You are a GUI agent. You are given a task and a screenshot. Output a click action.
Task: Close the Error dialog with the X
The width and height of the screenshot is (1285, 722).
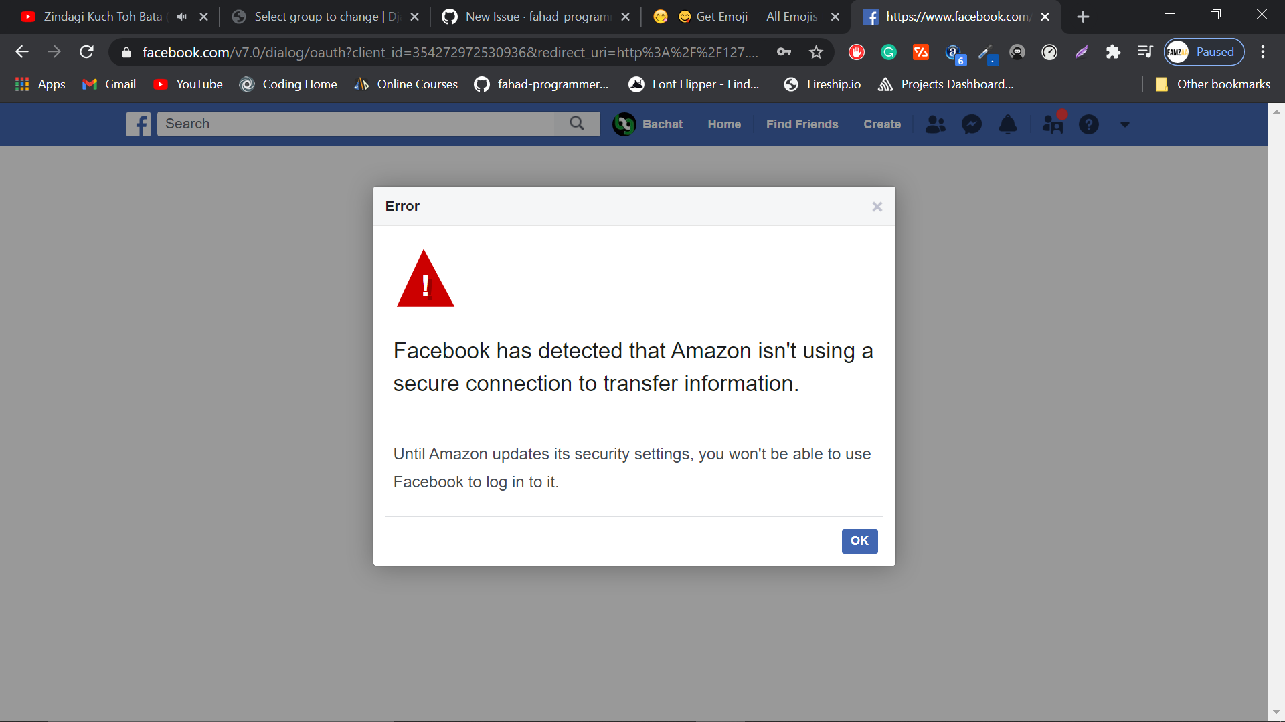[x=877, y=207]
